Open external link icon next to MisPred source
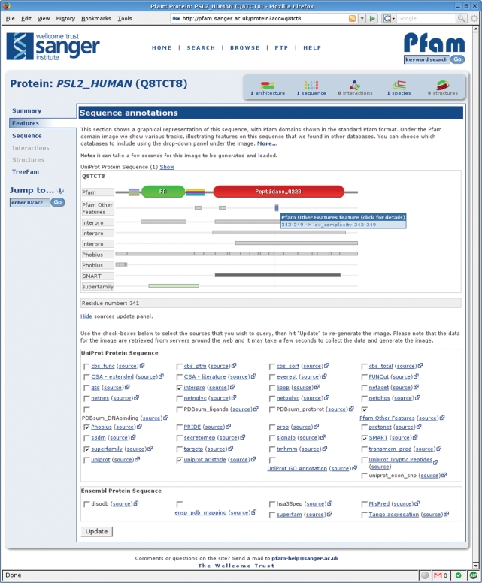 click(x=417, y=503)
